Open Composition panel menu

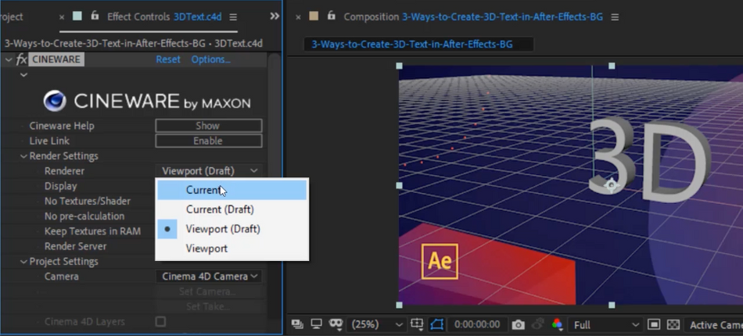[615, 17]
